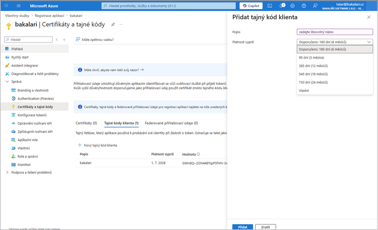Open the feedback icon in top bar
The image size is (378, 230).
(x=315, y=6)
